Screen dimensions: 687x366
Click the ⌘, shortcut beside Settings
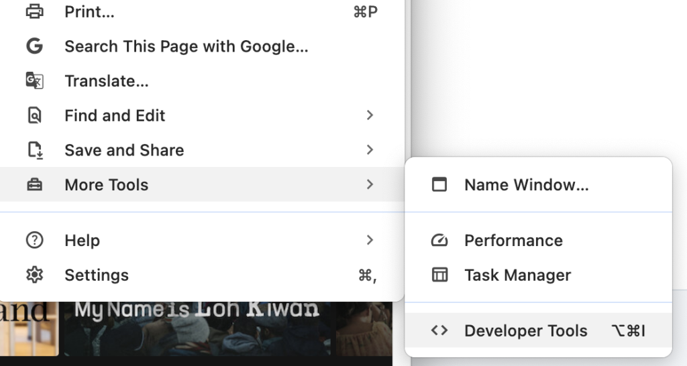point(367,276)
